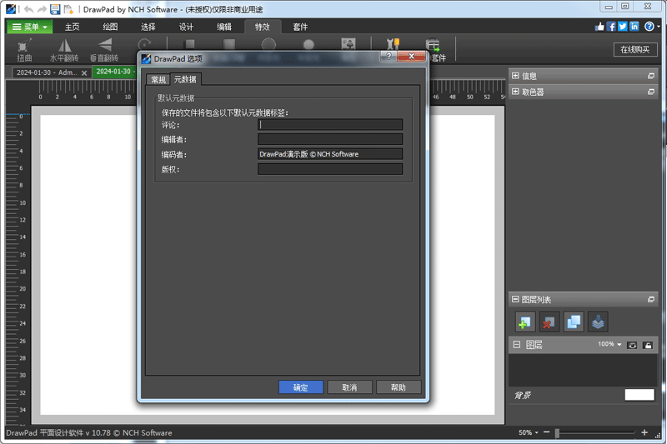Open the help icon dropdown arrow
The width and height of the screenshot is (667, 444).
pos(658,27)
